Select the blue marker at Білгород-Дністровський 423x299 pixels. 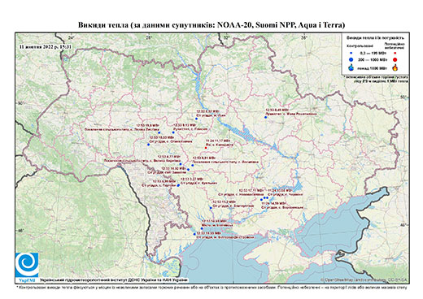point(194,234)
